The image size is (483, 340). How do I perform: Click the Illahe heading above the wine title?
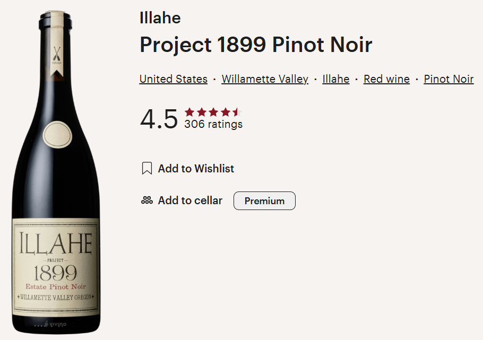click(160, 18)
